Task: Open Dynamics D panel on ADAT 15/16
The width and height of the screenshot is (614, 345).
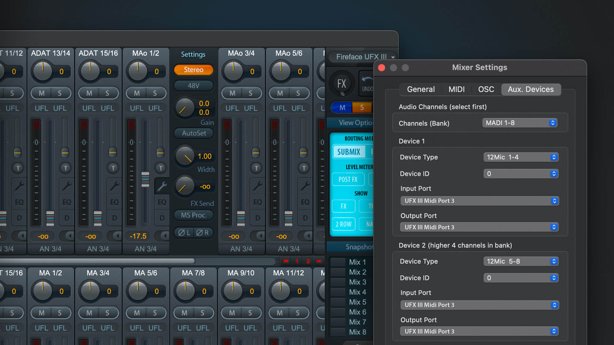Action: point(114,218)
